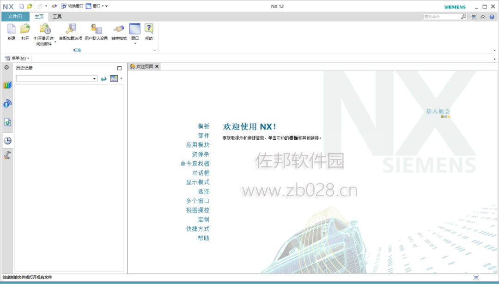Click the 资源条 link

(x=201, y=154)
